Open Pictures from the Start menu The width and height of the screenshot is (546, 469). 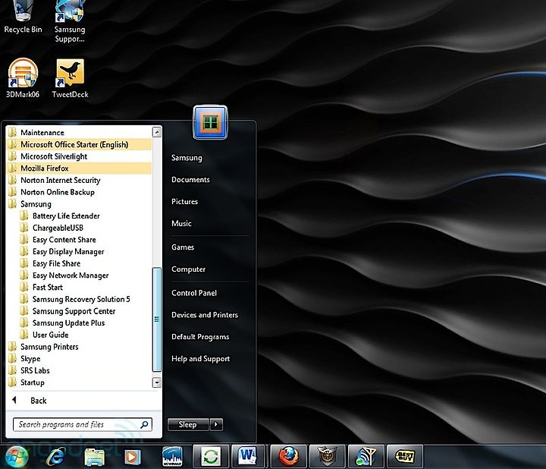pyautogui.click(x=184, y=201)
